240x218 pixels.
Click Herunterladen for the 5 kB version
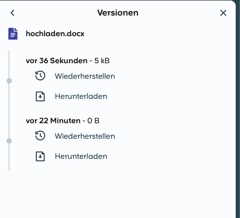point(81,96)
